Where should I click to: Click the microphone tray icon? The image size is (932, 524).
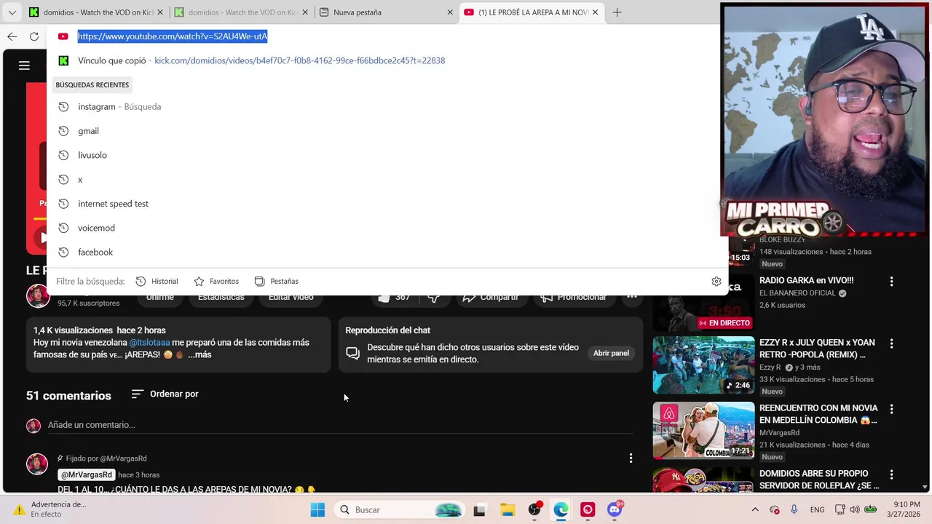[x=794, y=509]
